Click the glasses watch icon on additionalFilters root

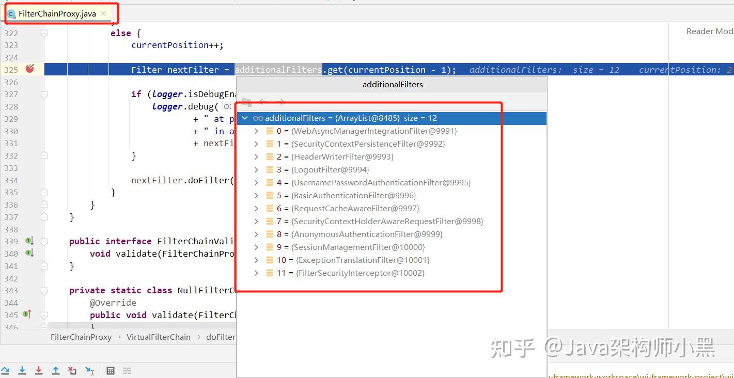point(258,118)
